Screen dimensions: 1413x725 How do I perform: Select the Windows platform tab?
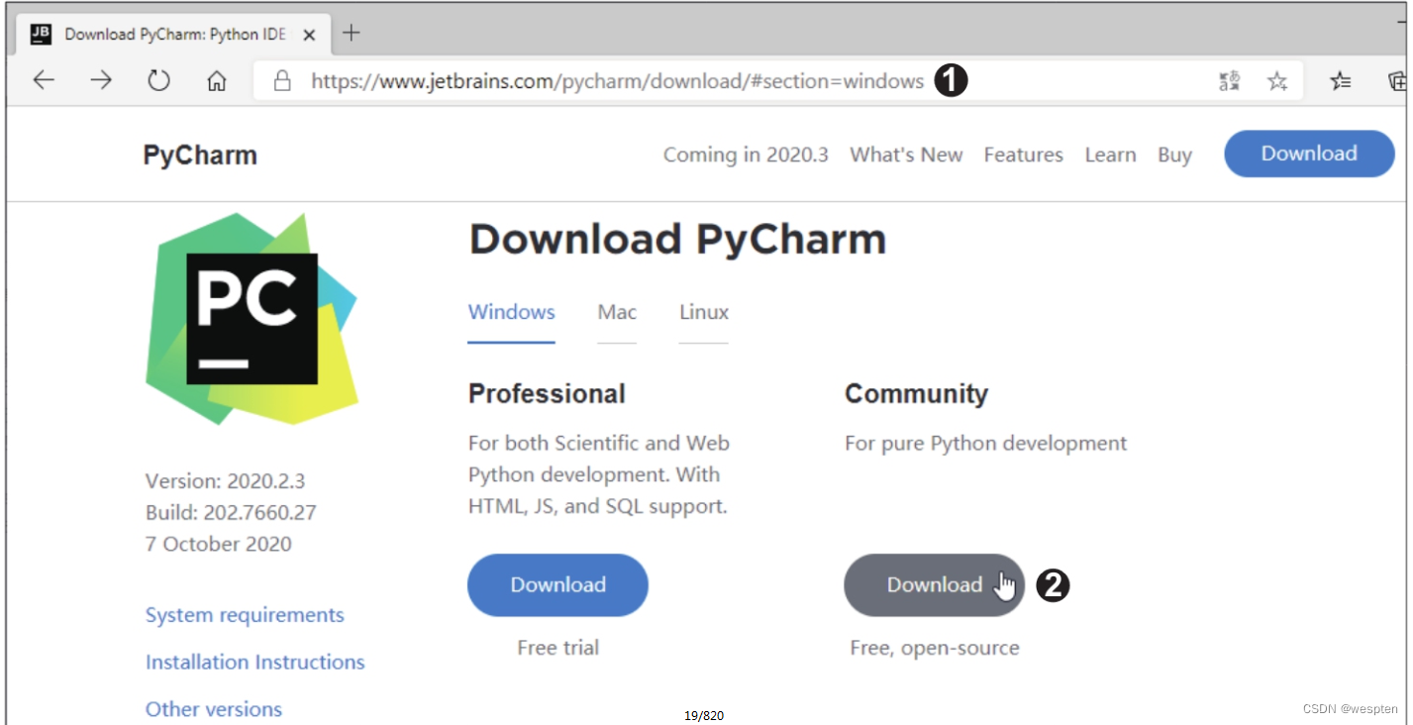coord(511,312)
